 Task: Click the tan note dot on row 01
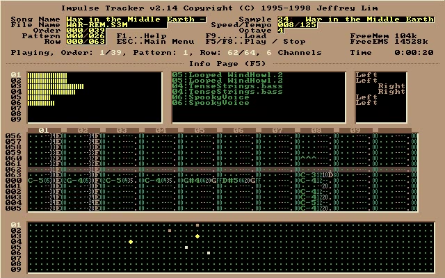197,225
